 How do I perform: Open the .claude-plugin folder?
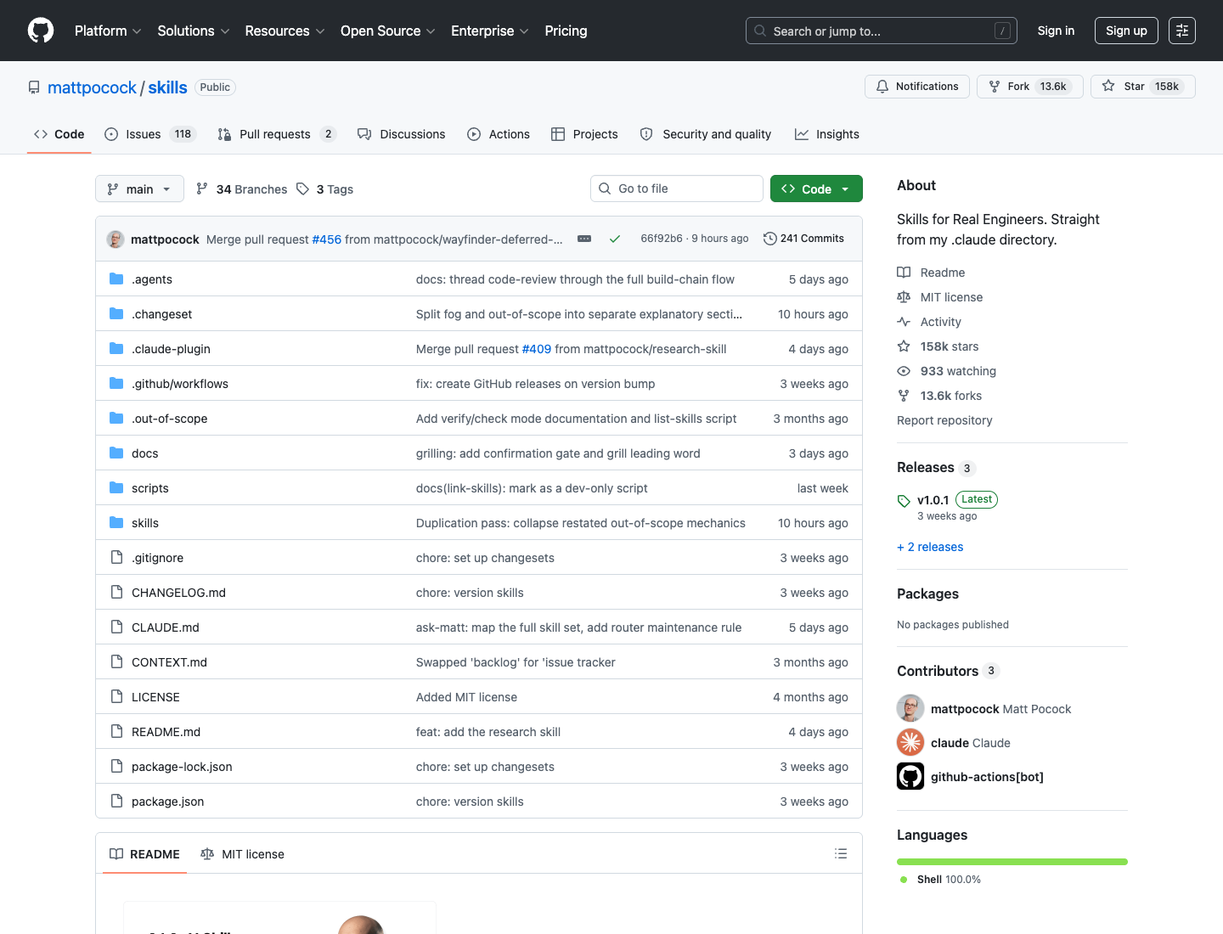click(x=171, y=349)
